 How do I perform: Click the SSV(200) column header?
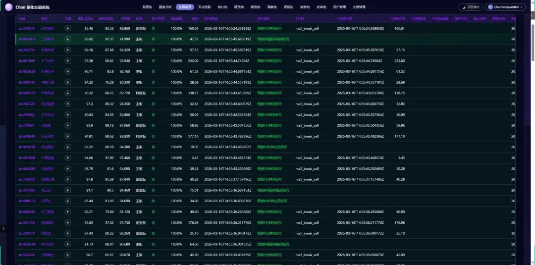pos(107,18)
